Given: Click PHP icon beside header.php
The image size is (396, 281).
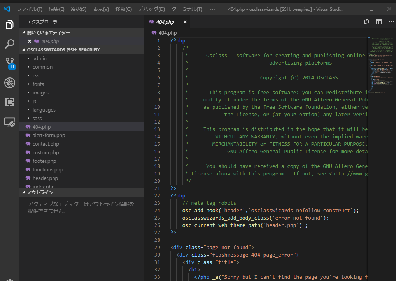Looking at the screenshot, I should 28,178.
